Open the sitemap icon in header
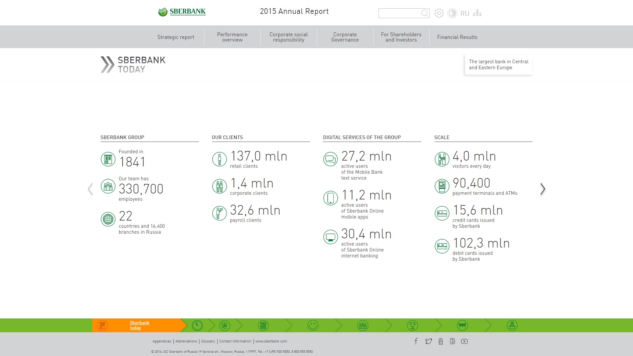The width and height of the screenshot is (633, 356). [477, 13]
